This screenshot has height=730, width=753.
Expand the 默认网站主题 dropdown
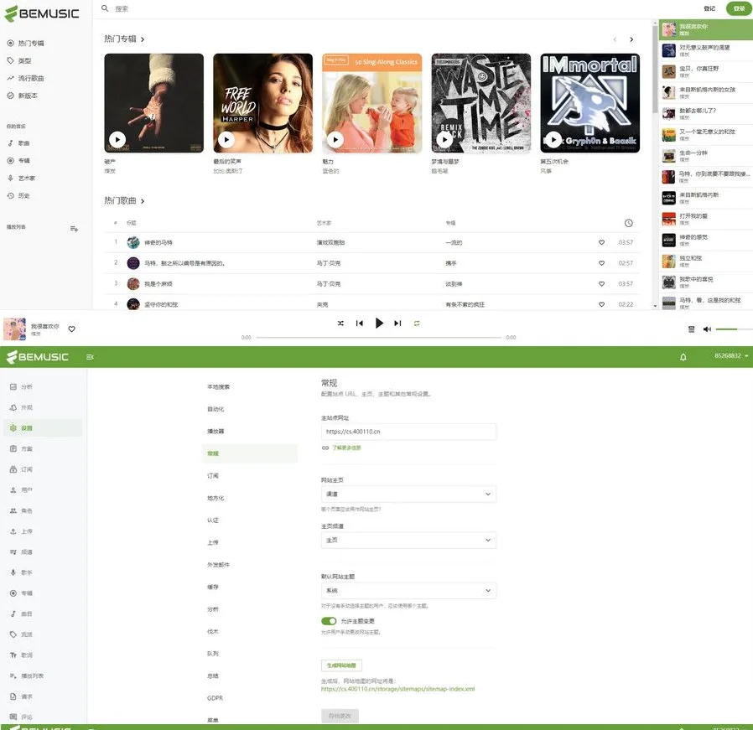coord(408,591)
